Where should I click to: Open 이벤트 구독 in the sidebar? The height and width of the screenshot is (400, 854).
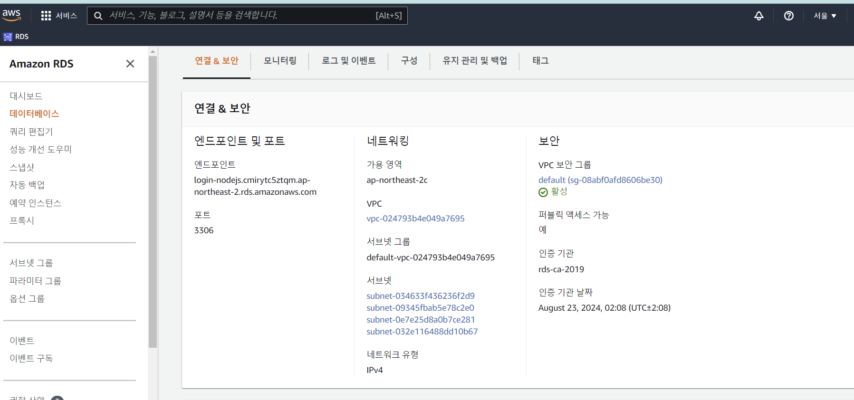point(31,358)
